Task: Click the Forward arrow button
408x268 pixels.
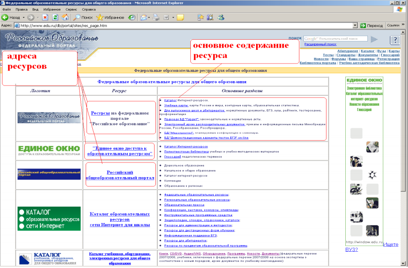Action: tap(31, 18)
